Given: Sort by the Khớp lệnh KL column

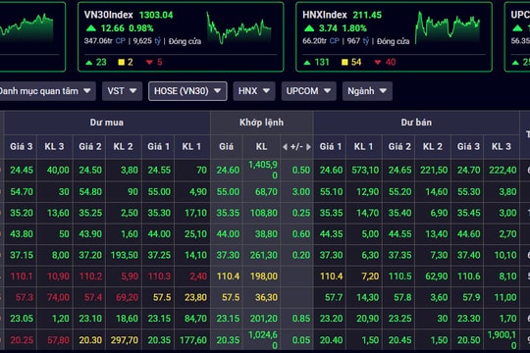Looking at the screenshot, I should pyautogui.click(x=261, y=147).
